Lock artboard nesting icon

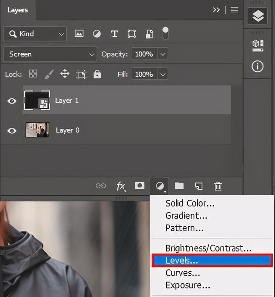click(x=81, y=74)
